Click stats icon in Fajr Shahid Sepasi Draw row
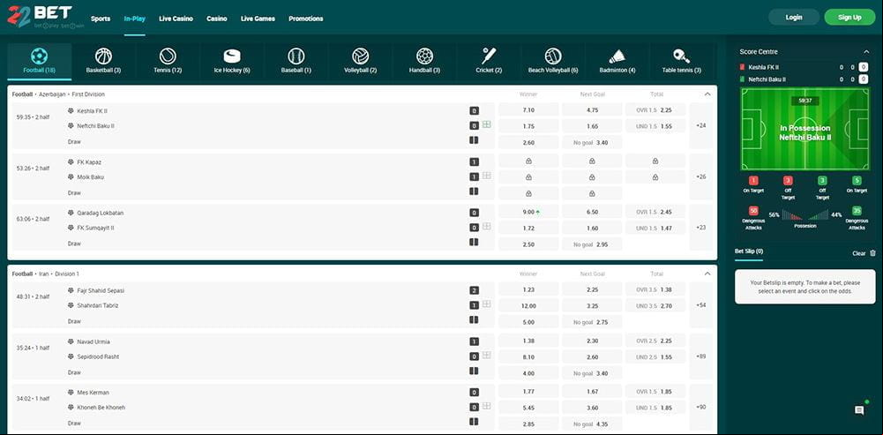The height and width of the screenshot is (435, 883). point(474,320)
